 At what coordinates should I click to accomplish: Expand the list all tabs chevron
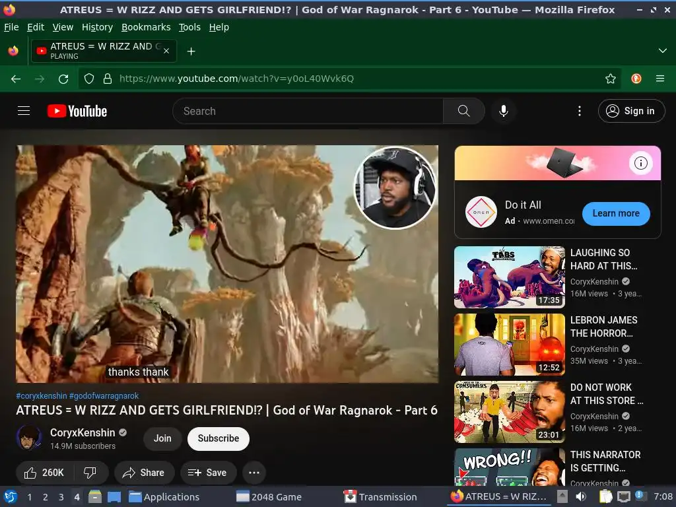(x=663, y=51)
